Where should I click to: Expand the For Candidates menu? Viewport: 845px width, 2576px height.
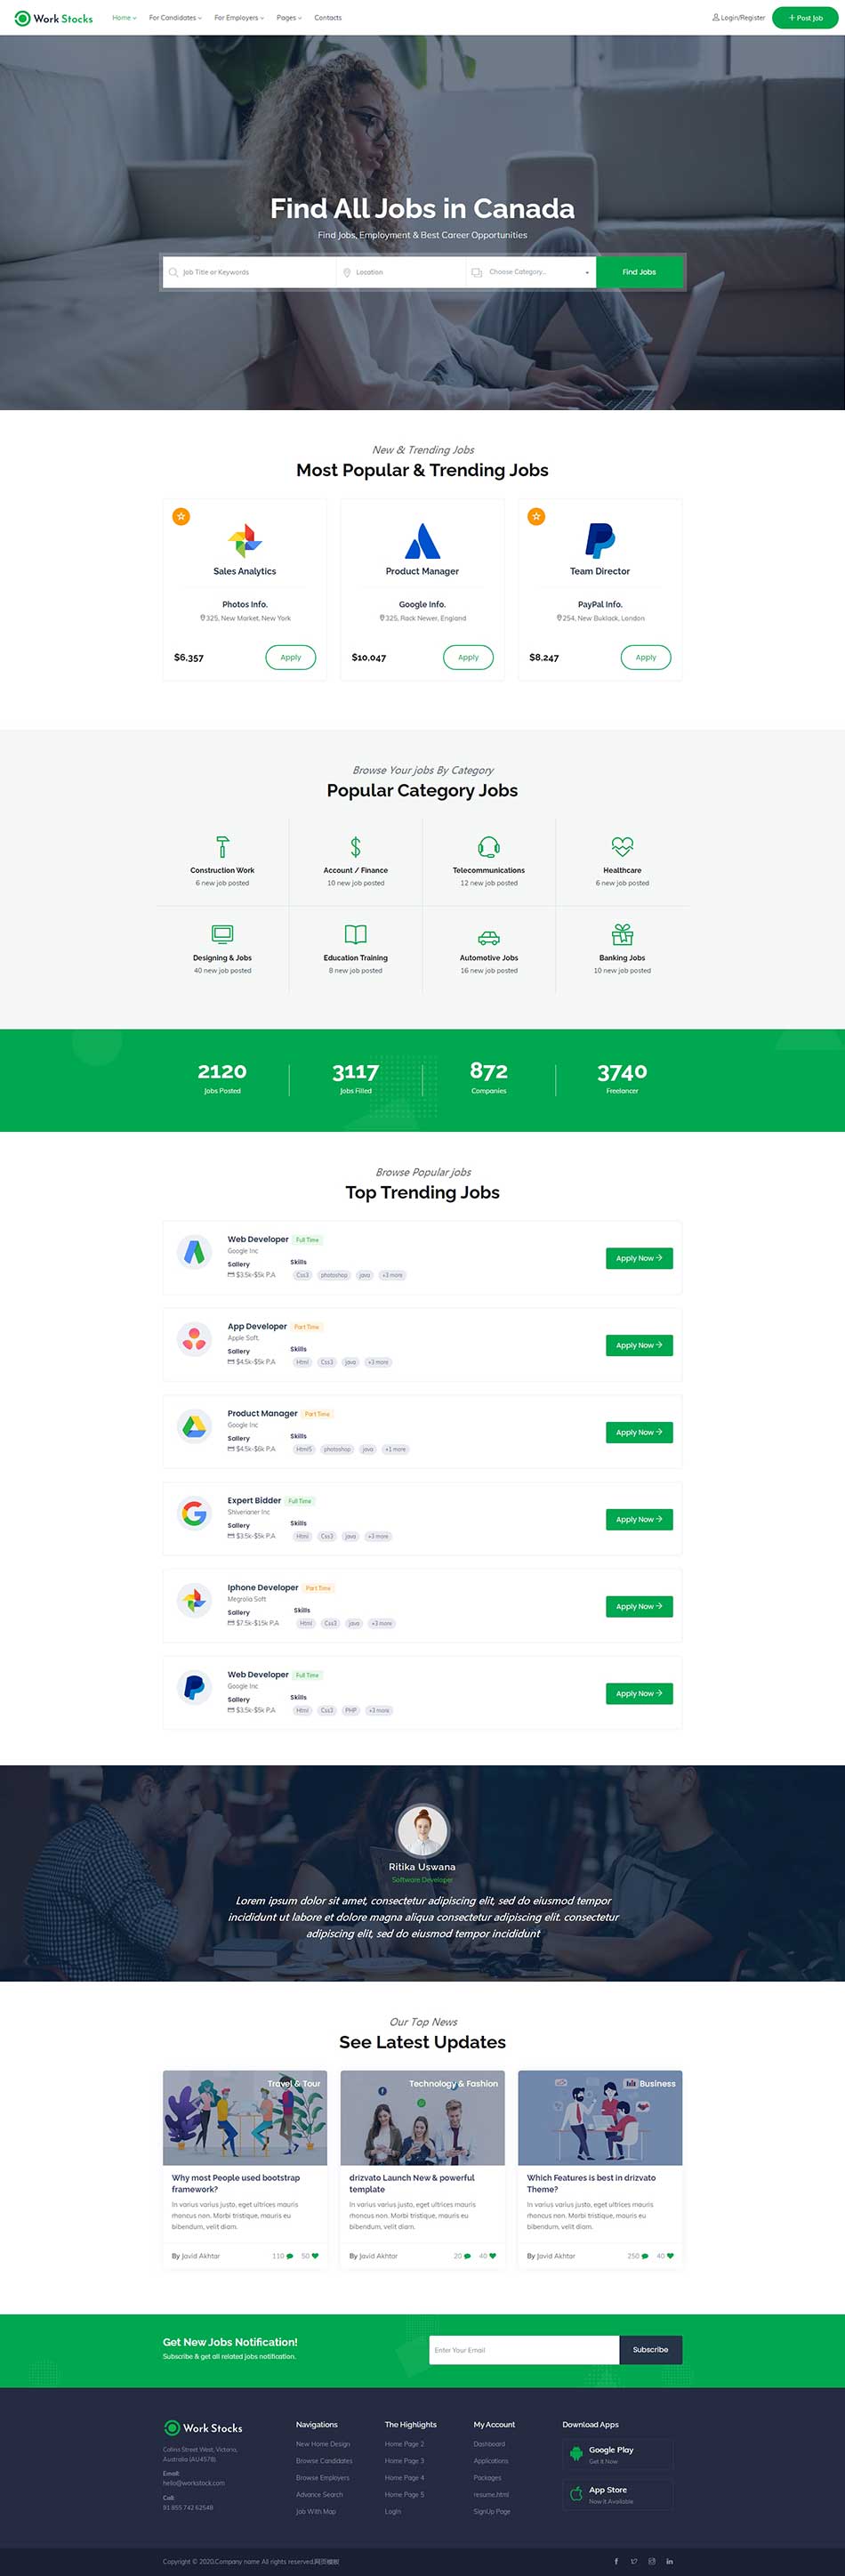pyautogui.click(x=175, y=18)
